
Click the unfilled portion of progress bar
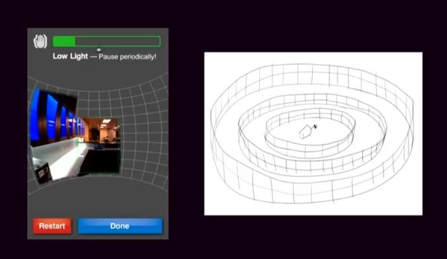117,42
